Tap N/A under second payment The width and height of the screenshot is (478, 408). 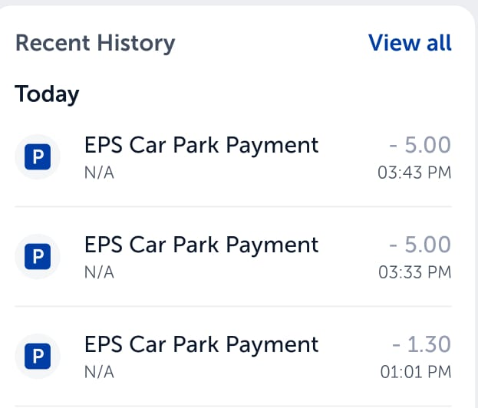(99, 272)
